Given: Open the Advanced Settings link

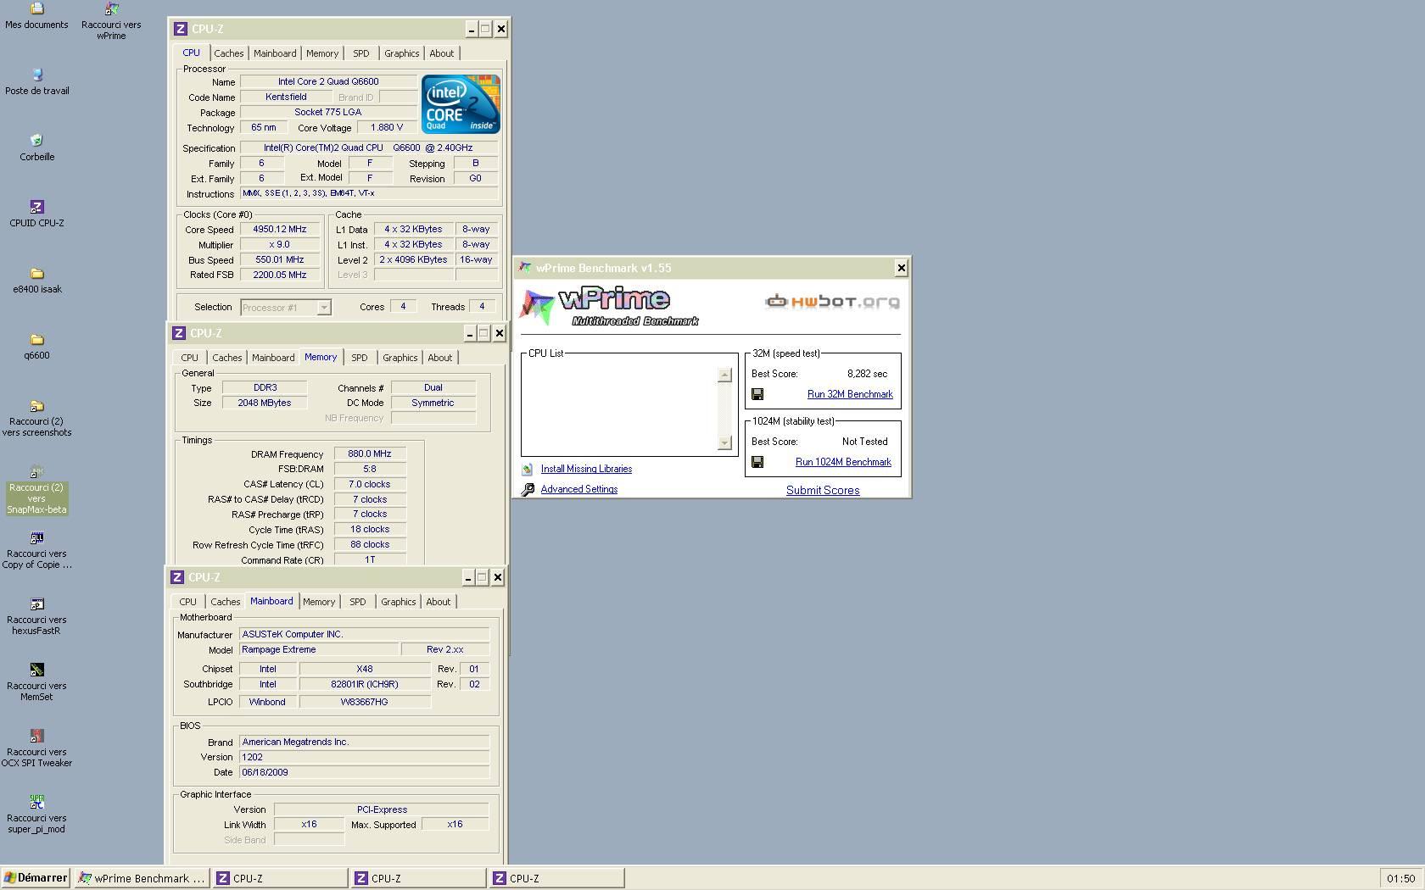Looking at the screenshot, I should [x=578, y=489].
